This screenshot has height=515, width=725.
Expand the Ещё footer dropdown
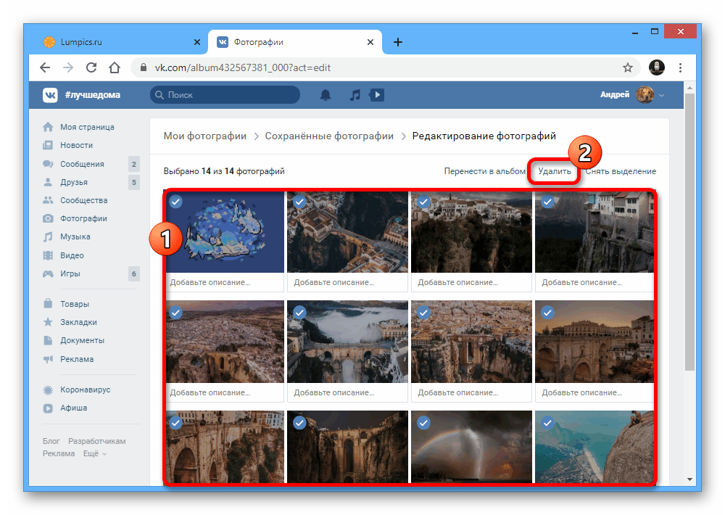click(95, 453)
